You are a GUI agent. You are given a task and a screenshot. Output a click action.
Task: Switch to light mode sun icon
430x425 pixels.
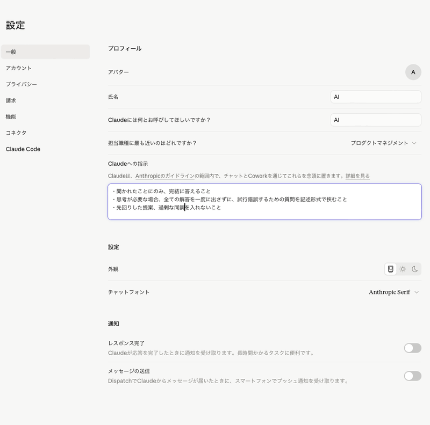tap(403, 269)
